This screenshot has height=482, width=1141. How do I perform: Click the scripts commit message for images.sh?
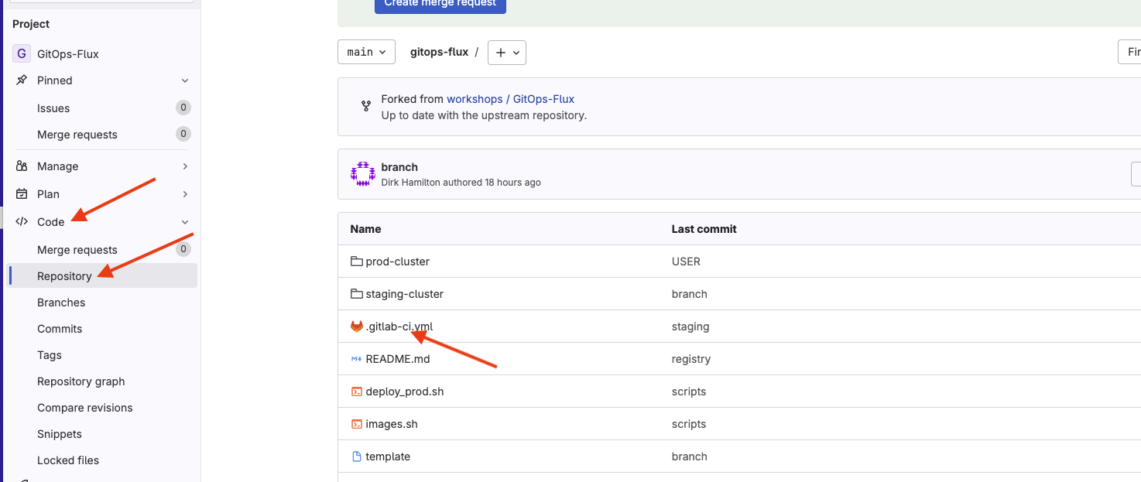coord(689,424)
